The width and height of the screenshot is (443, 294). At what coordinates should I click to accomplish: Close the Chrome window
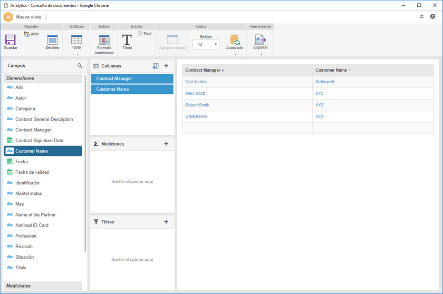click(435, 5)
